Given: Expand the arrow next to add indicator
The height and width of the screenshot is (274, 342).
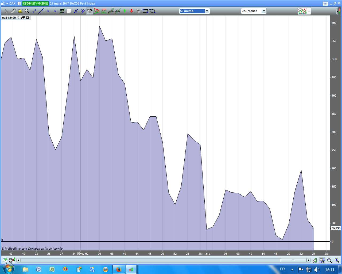Looking at the screenshot, I should (309, 11).
